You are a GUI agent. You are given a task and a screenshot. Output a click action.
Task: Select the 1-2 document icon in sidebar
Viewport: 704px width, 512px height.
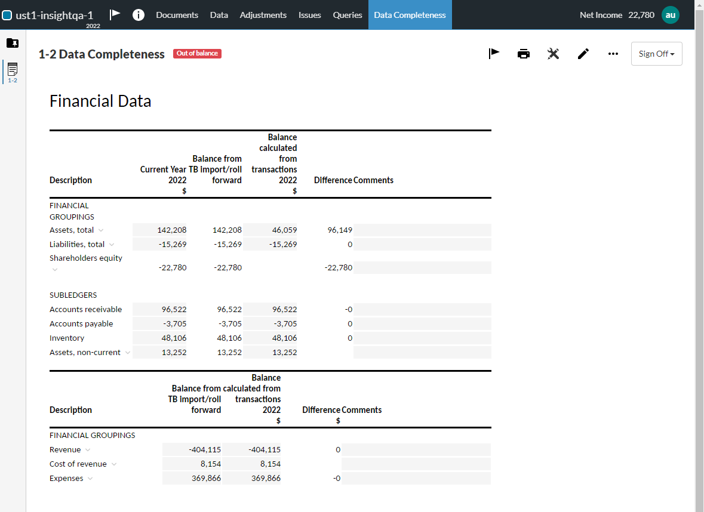(13, 70)
